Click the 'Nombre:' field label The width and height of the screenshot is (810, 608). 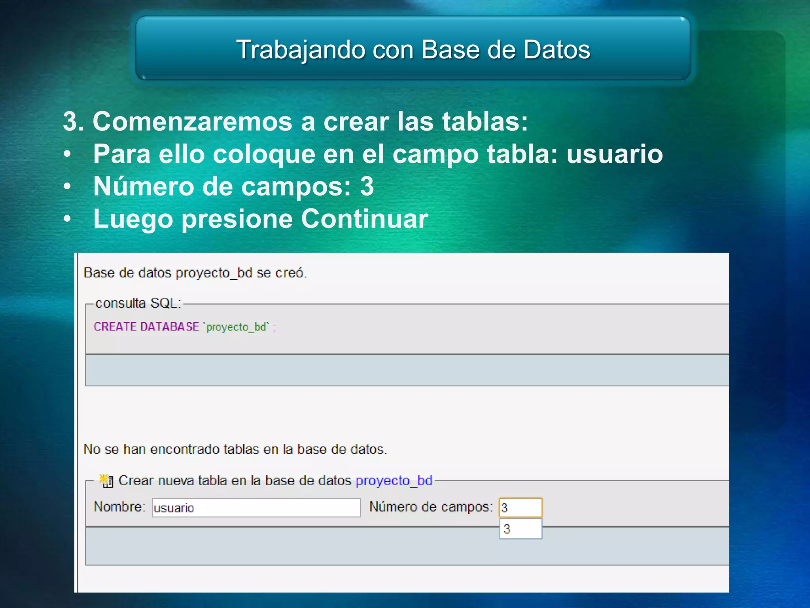(119, 507)
